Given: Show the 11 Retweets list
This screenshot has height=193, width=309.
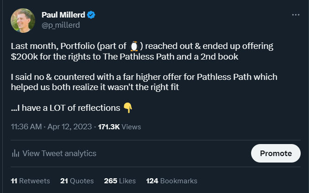Looking at the screenshot, I should pos(30,181).
